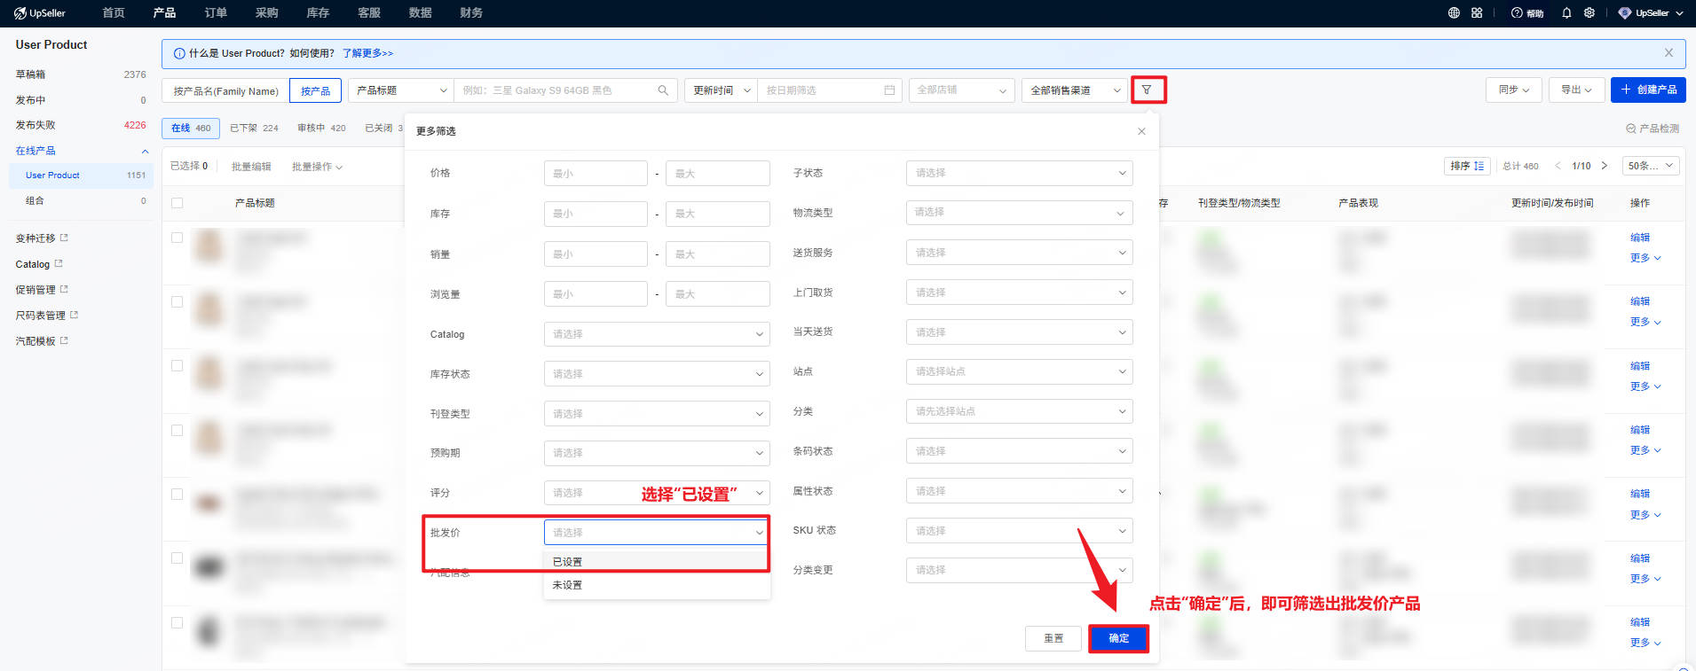Open the 财务 top menu
Viewport: 1696px width, 671px height.
[x=471, y=13]
